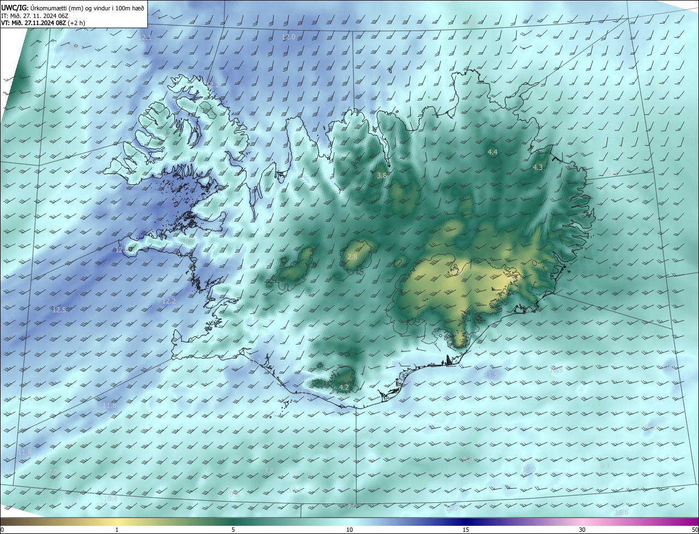Click the 4.2 value near the south coast
This screenshot has width=699, height=534.
(344, 387)
